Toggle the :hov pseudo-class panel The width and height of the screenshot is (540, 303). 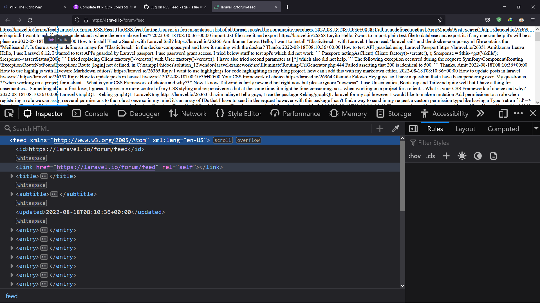click(414, 156)
